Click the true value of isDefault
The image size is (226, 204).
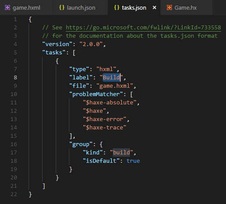[133, 161]
